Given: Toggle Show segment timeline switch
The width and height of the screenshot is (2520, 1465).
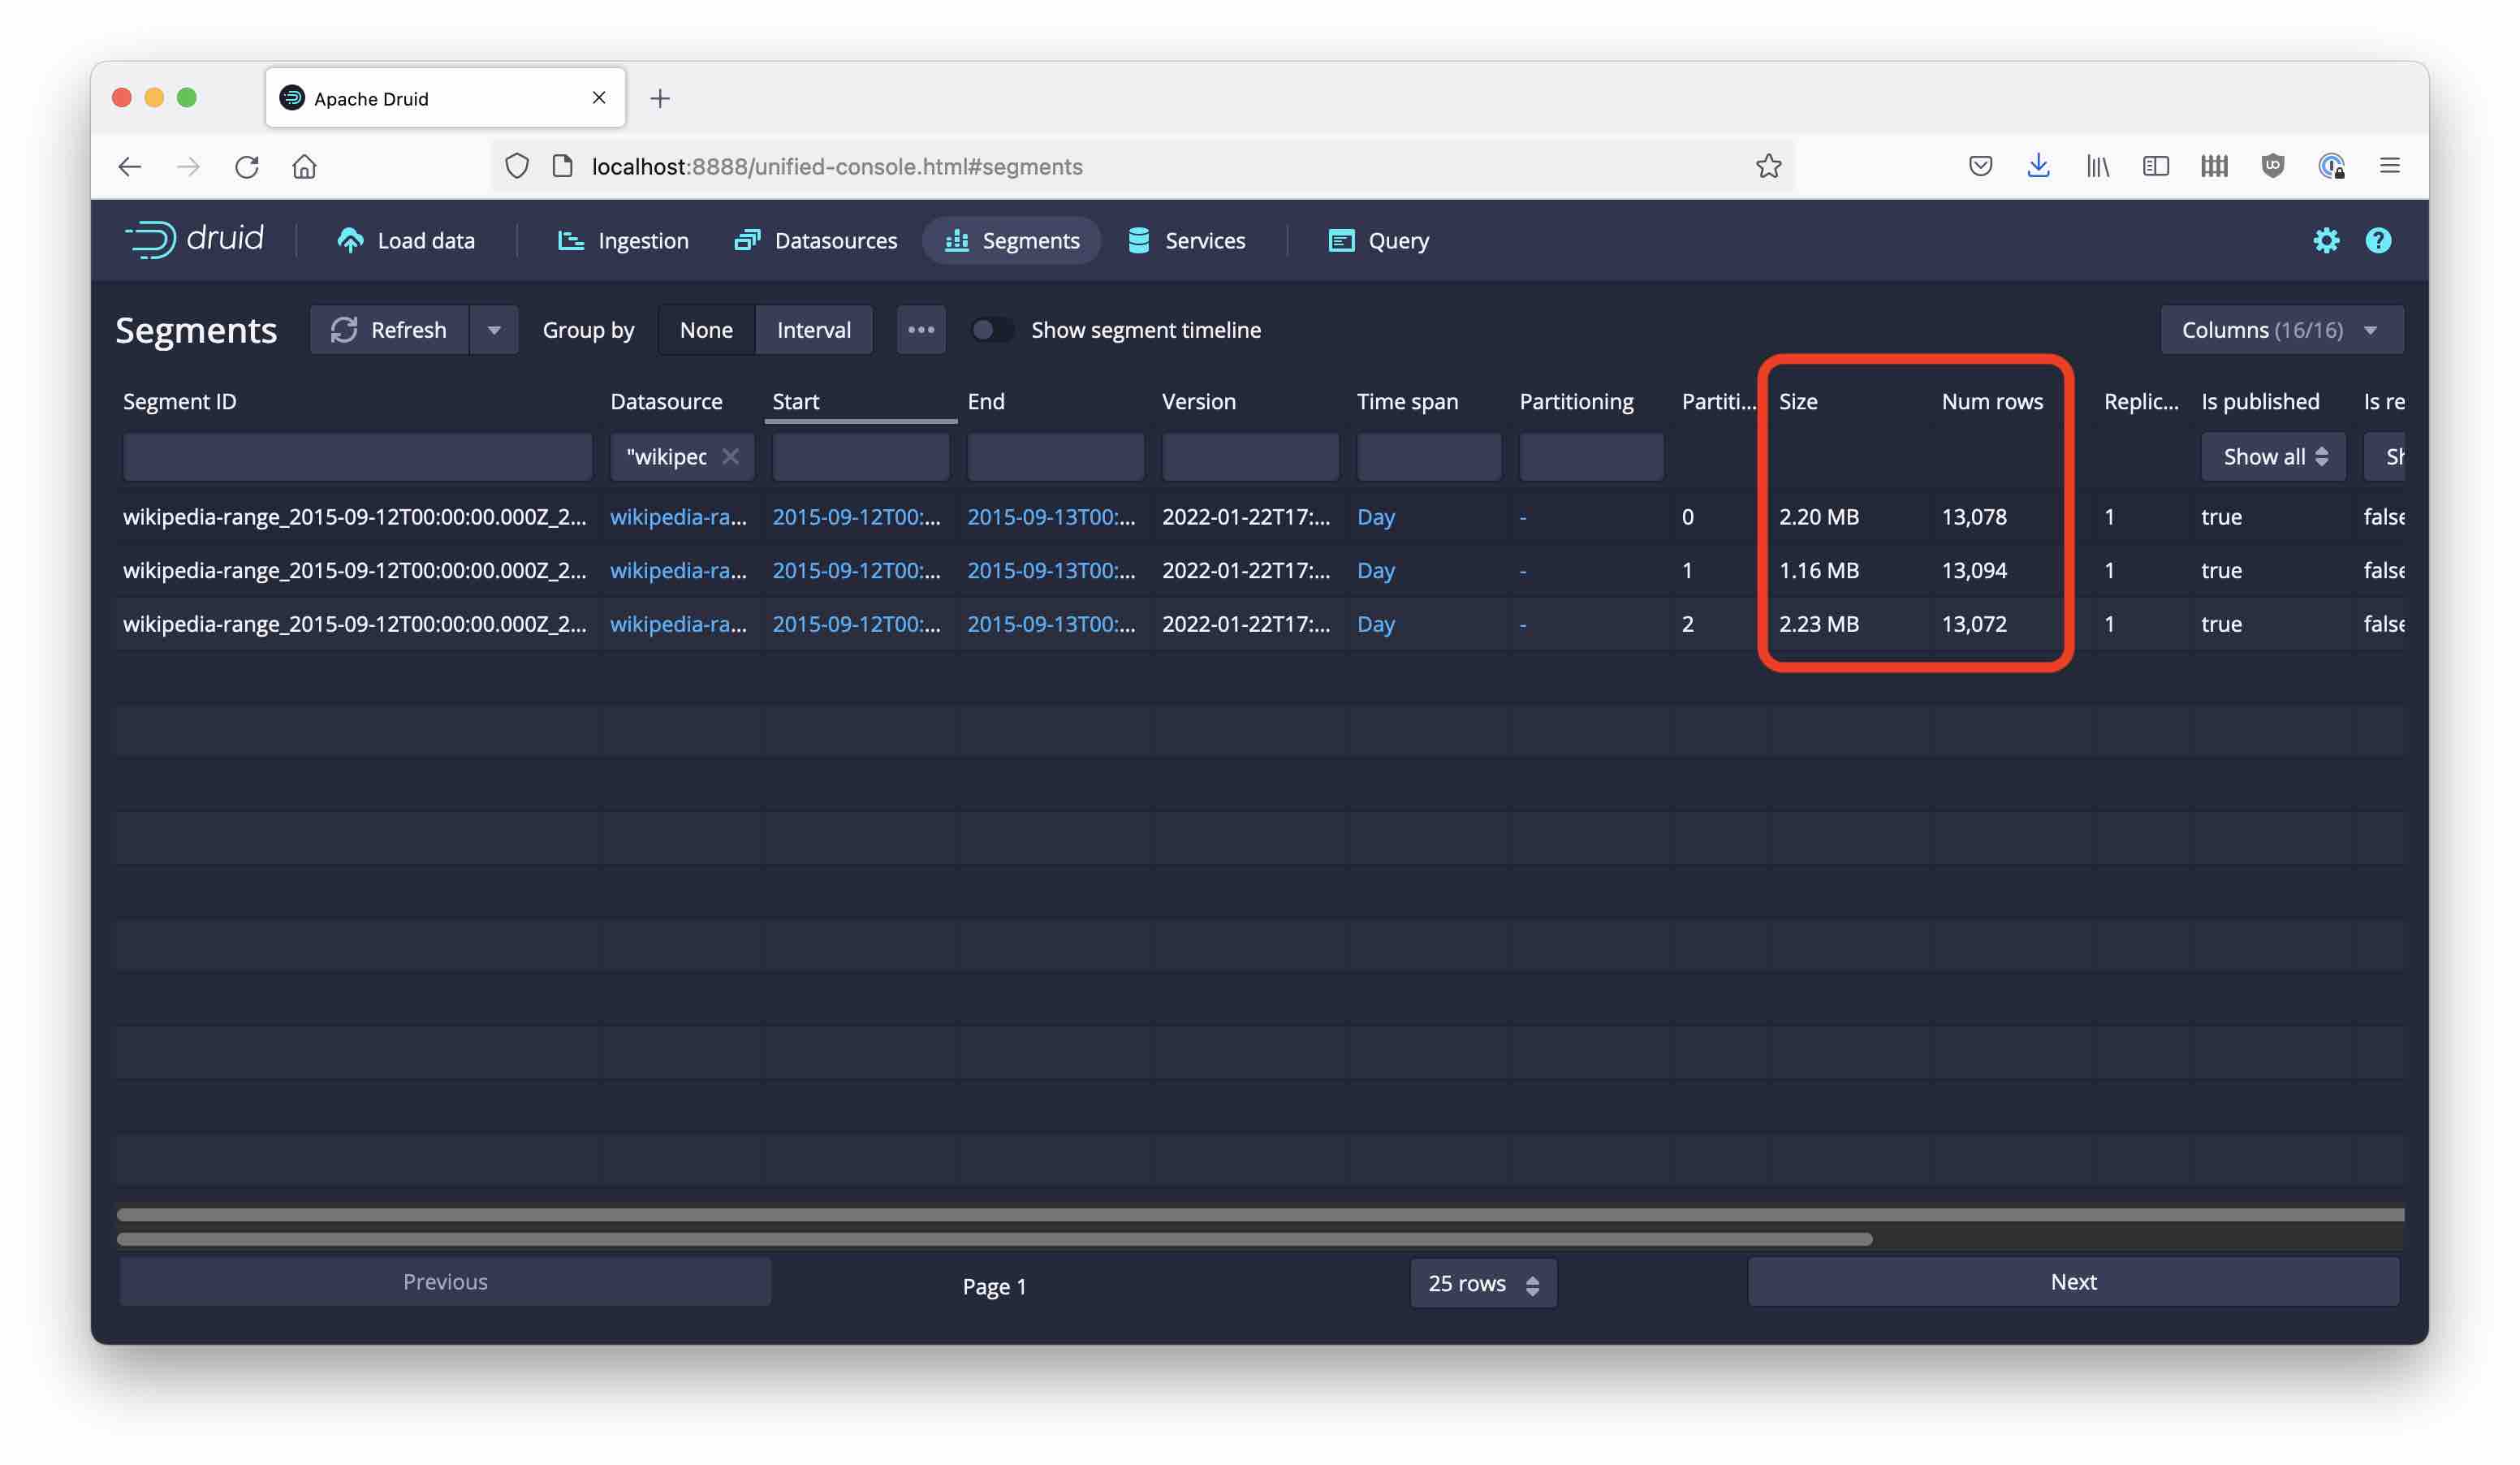Looking at the screenshot, I should click(x=991, y=329).
